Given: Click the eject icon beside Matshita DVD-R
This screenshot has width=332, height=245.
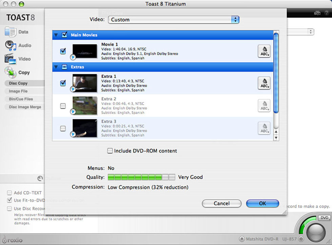Looking at the screenshot, I should (x=242, y=239).
